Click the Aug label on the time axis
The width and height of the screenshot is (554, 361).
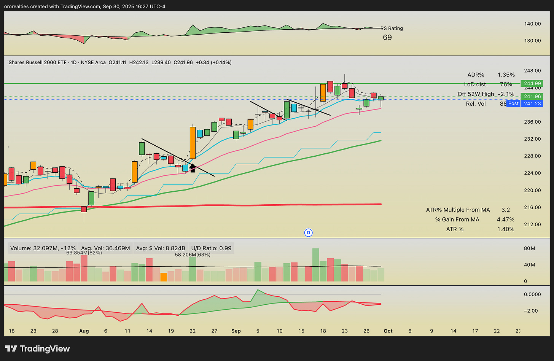point(84,331)
